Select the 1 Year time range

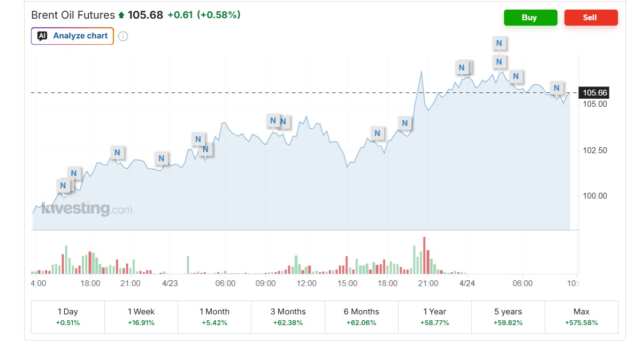click(x=434, y=317)
